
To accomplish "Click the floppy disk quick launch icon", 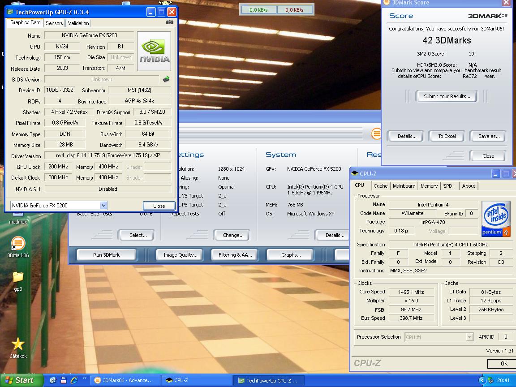I will click(x=63, y=380).
